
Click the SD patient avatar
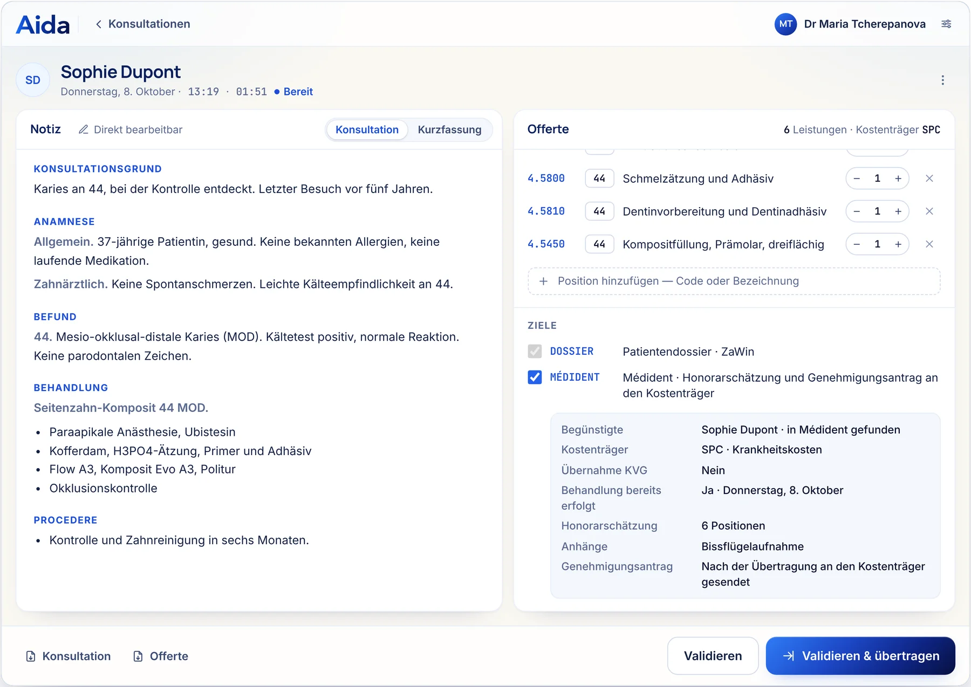(x=33, y=80)
